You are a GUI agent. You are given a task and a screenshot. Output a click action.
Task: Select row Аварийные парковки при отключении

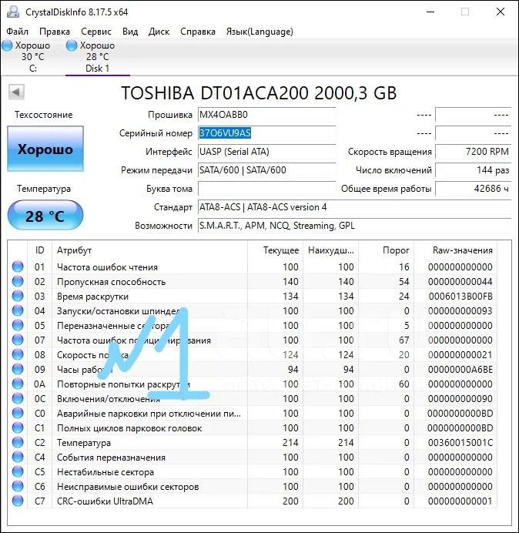coord(253,413)
